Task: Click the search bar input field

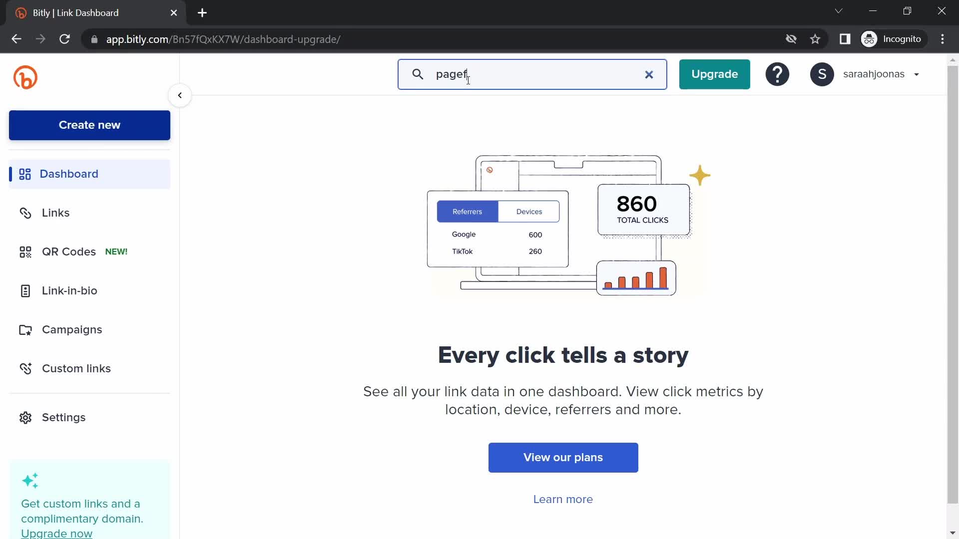Action: (x=532, y=74)
